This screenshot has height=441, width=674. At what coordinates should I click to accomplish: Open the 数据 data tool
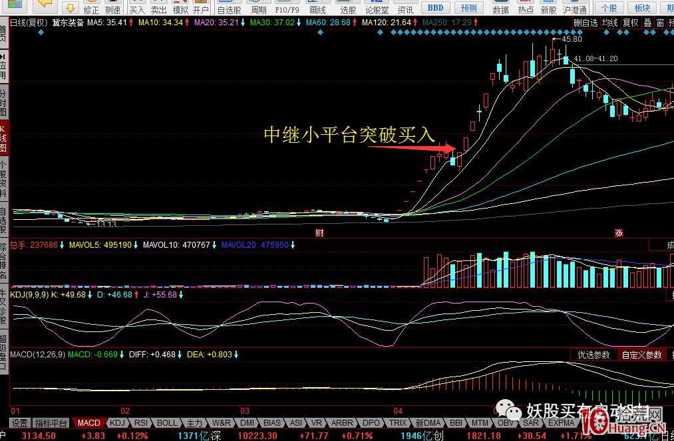(501, 8)
